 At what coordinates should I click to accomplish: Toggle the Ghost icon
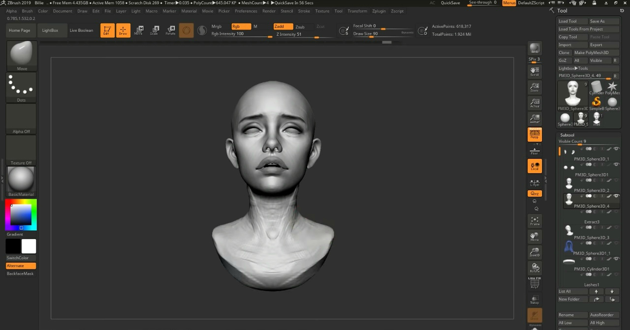coord(535,315)
